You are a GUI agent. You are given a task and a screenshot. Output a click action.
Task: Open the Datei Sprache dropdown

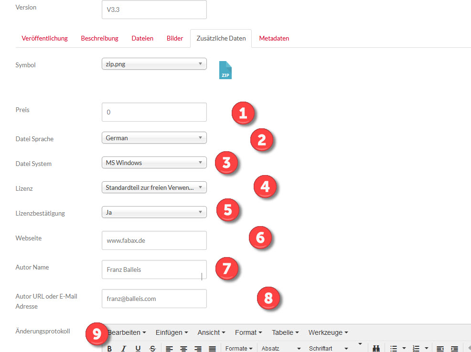(154, 138)
